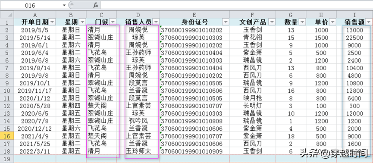Open the 身份证号 filter dropdown

point(226,22)
